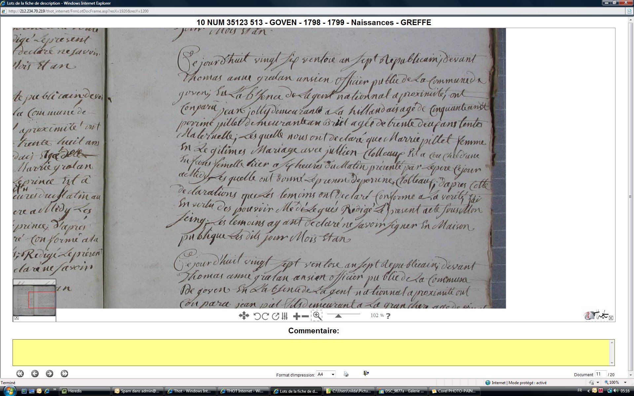This screenshot has width=634, height=396.
Task: Print the document with printer icon
Action: coord(346,374)
